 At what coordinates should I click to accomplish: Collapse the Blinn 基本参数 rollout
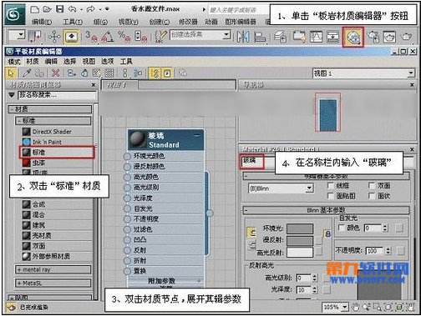pos(326,210)
